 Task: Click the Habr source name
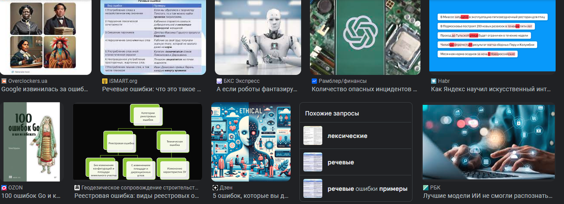444,81
